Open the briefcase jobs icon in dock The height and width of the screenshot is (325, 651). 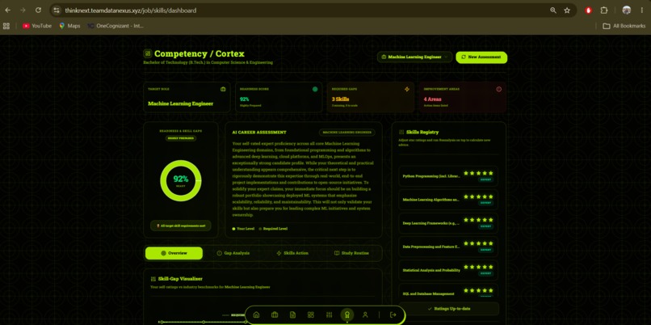275,314
